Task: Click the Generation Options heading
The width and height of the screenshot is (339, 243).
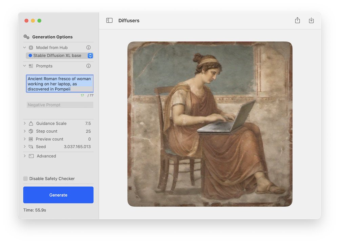Action: click(x=52, y=37)
